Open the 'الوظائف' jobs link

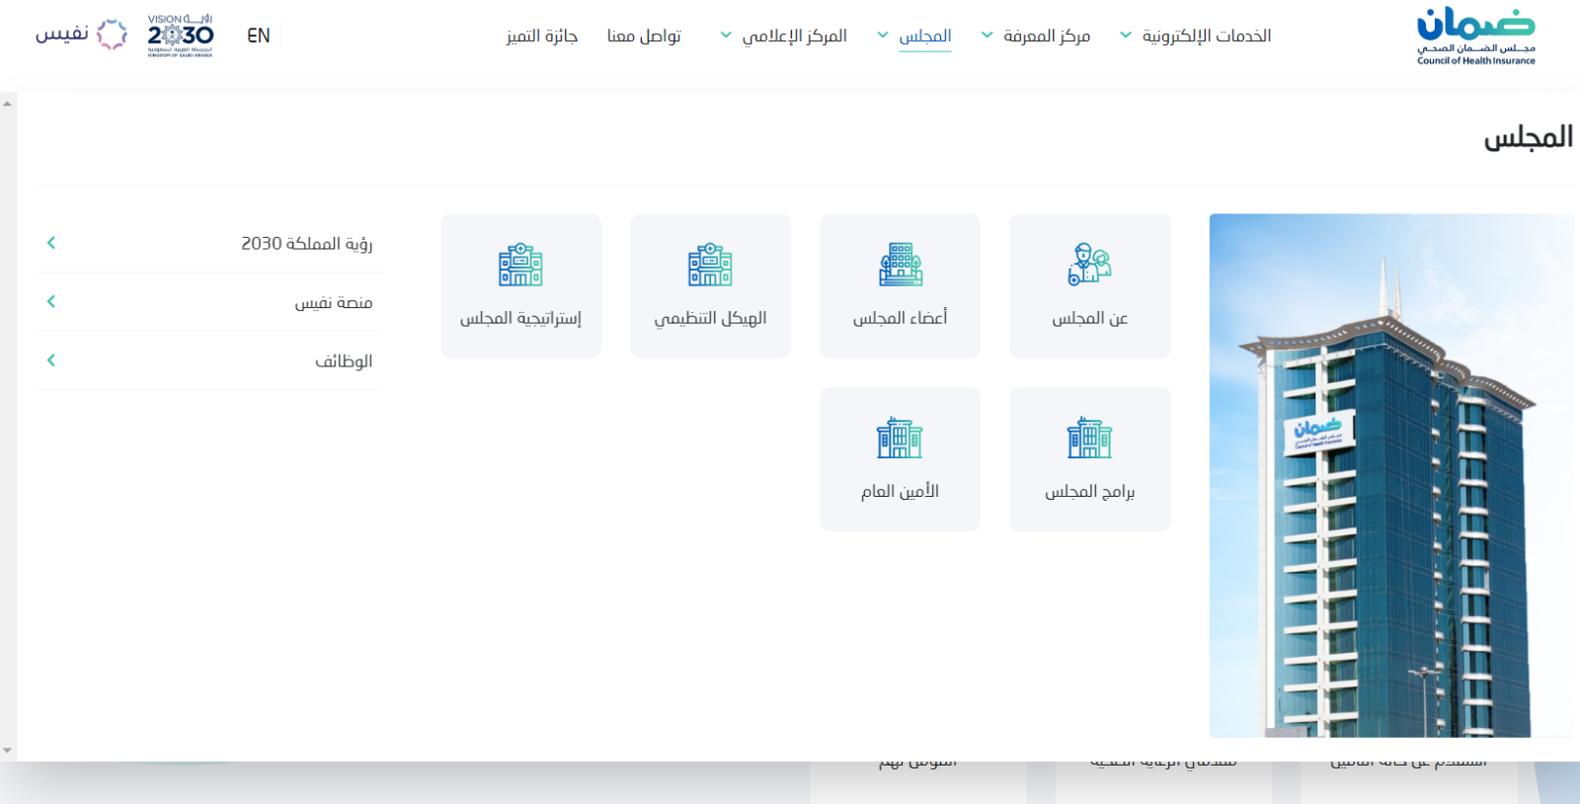[x=343, y=361]
